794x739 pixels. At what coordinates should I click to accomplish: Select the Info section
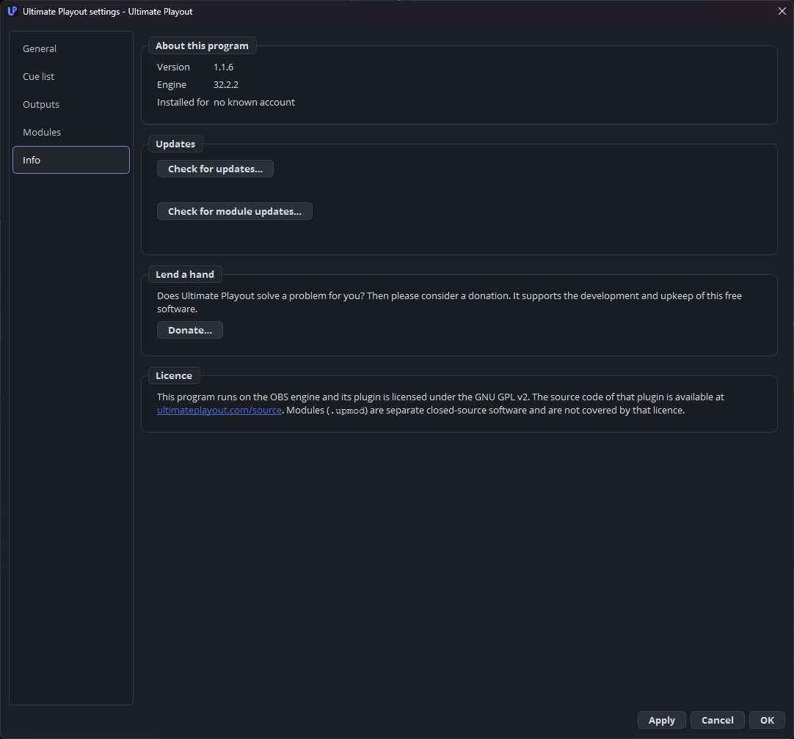click(x=71, y=160)
